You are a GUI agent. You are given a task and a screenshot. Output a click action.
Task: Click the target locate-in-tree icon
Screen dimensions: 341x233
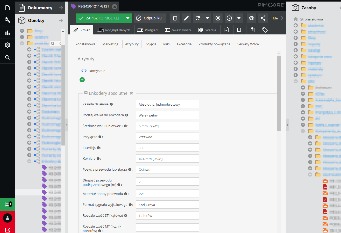(218, 18)
